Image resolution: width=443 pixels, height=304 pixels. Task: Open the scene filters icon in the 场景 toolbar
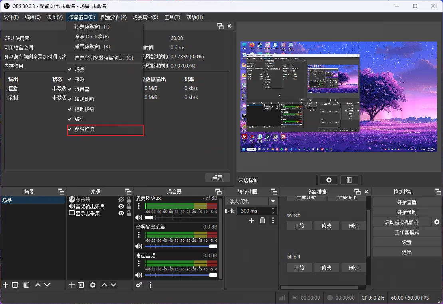[x=26, y=285]
